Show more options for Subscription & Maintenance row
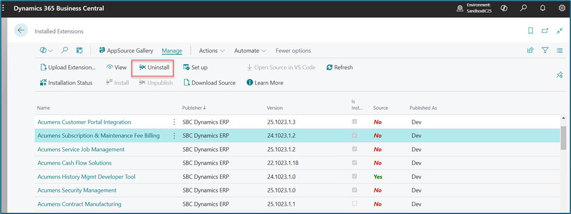This screenshot has height=214, width=571. click(x=174, y=135)
